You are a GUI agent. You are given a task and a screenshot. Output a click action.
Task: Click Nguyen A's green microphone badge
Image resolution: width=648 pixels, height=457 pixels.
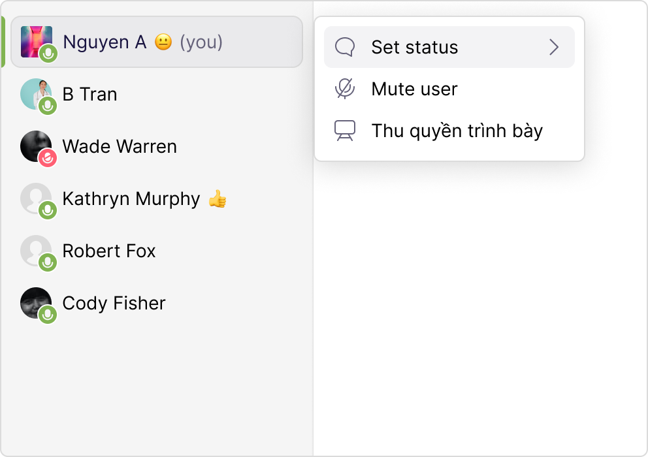[x=48, y=54]
